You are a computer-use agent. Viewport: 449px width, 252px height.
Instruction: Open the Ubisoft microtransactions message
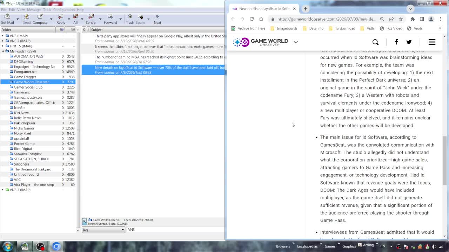(x=159, y=47)
